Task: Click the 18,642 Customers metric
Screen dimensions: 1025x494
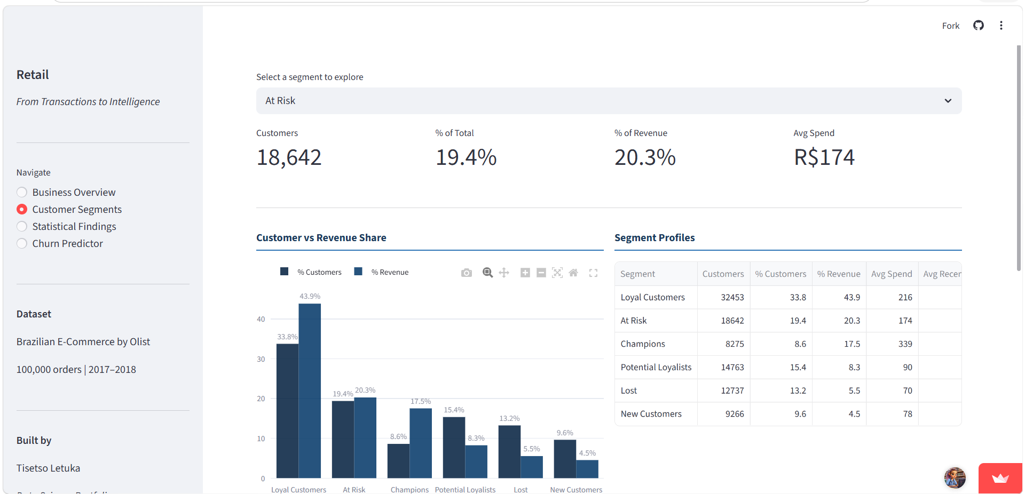Action: tap(289, 157)
